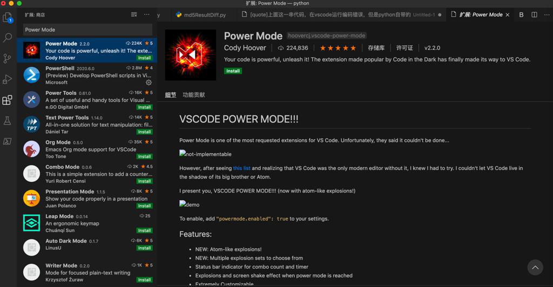Close the Power Mode extension tab
This screenshot has width=553, height=287.
point(508,15)
